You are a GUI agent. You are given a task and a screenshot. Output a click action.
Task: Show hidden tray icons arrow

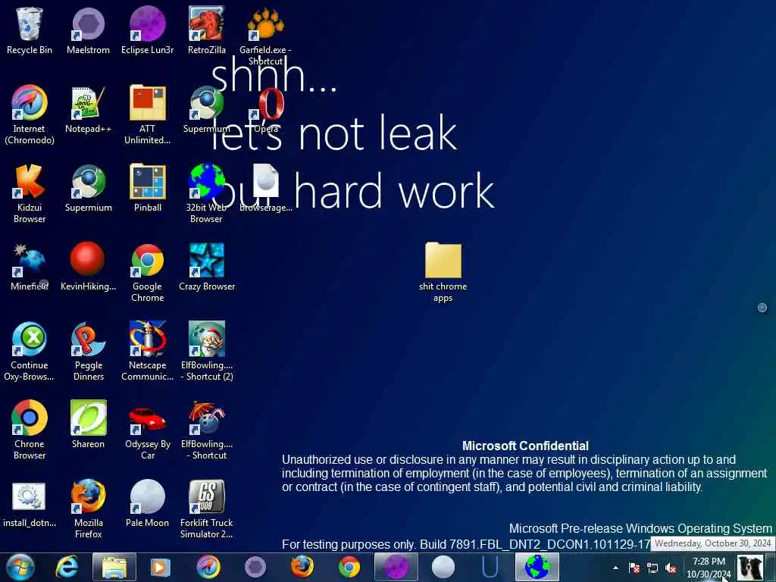pos(615,568)
